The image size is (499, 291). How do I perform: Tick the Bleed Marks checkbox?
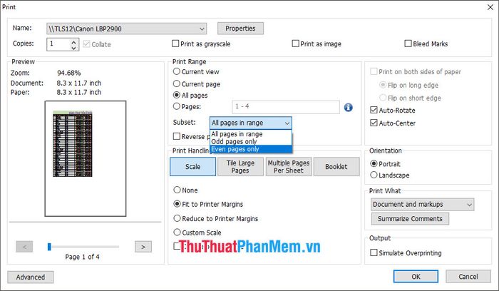(x=408, y=44)
